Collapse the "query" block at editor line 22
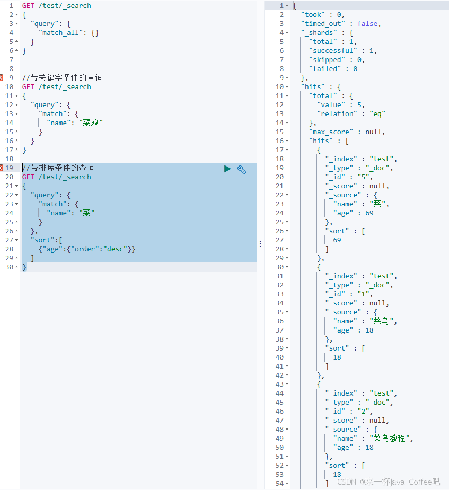 pyautogui.click(x=17, y=195)
